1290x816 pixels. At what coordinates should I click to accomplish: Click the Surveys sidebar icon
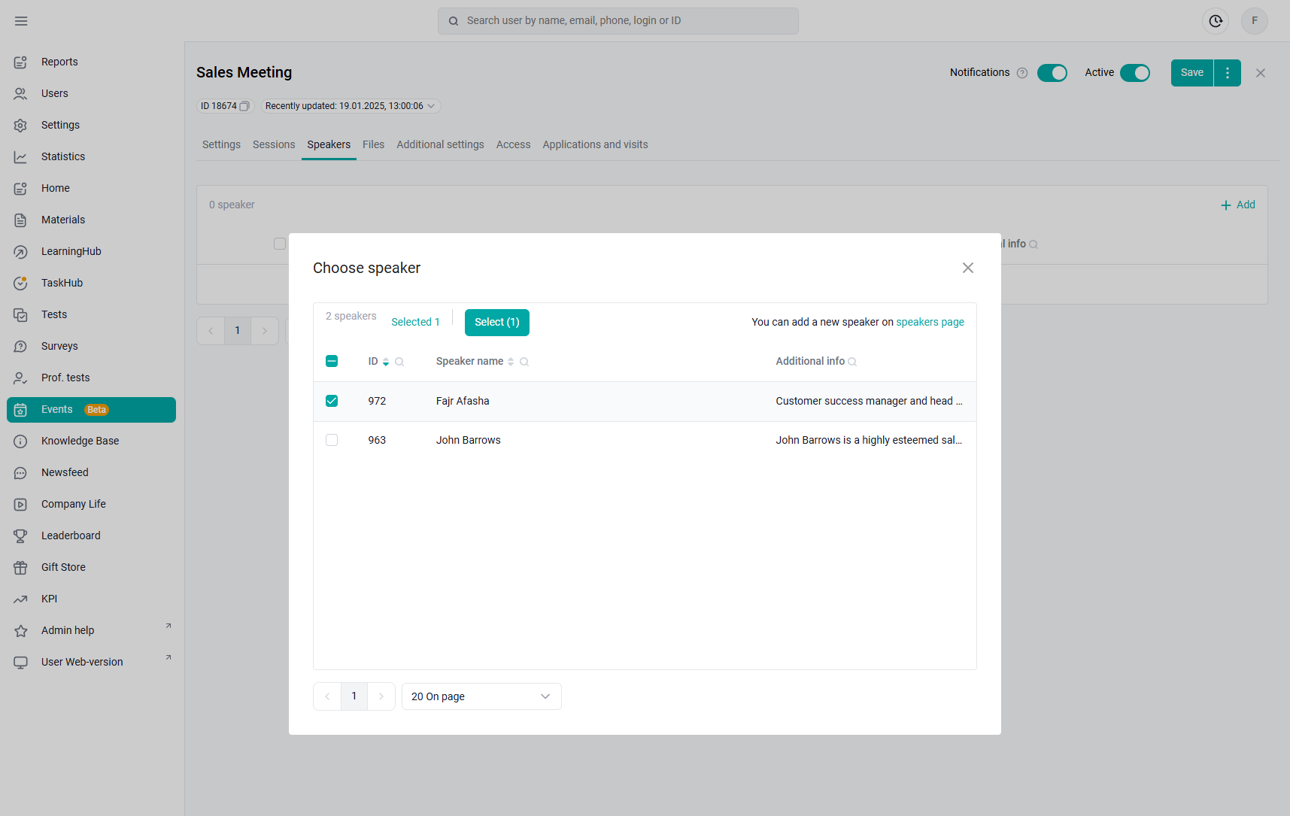click(21, 347)
